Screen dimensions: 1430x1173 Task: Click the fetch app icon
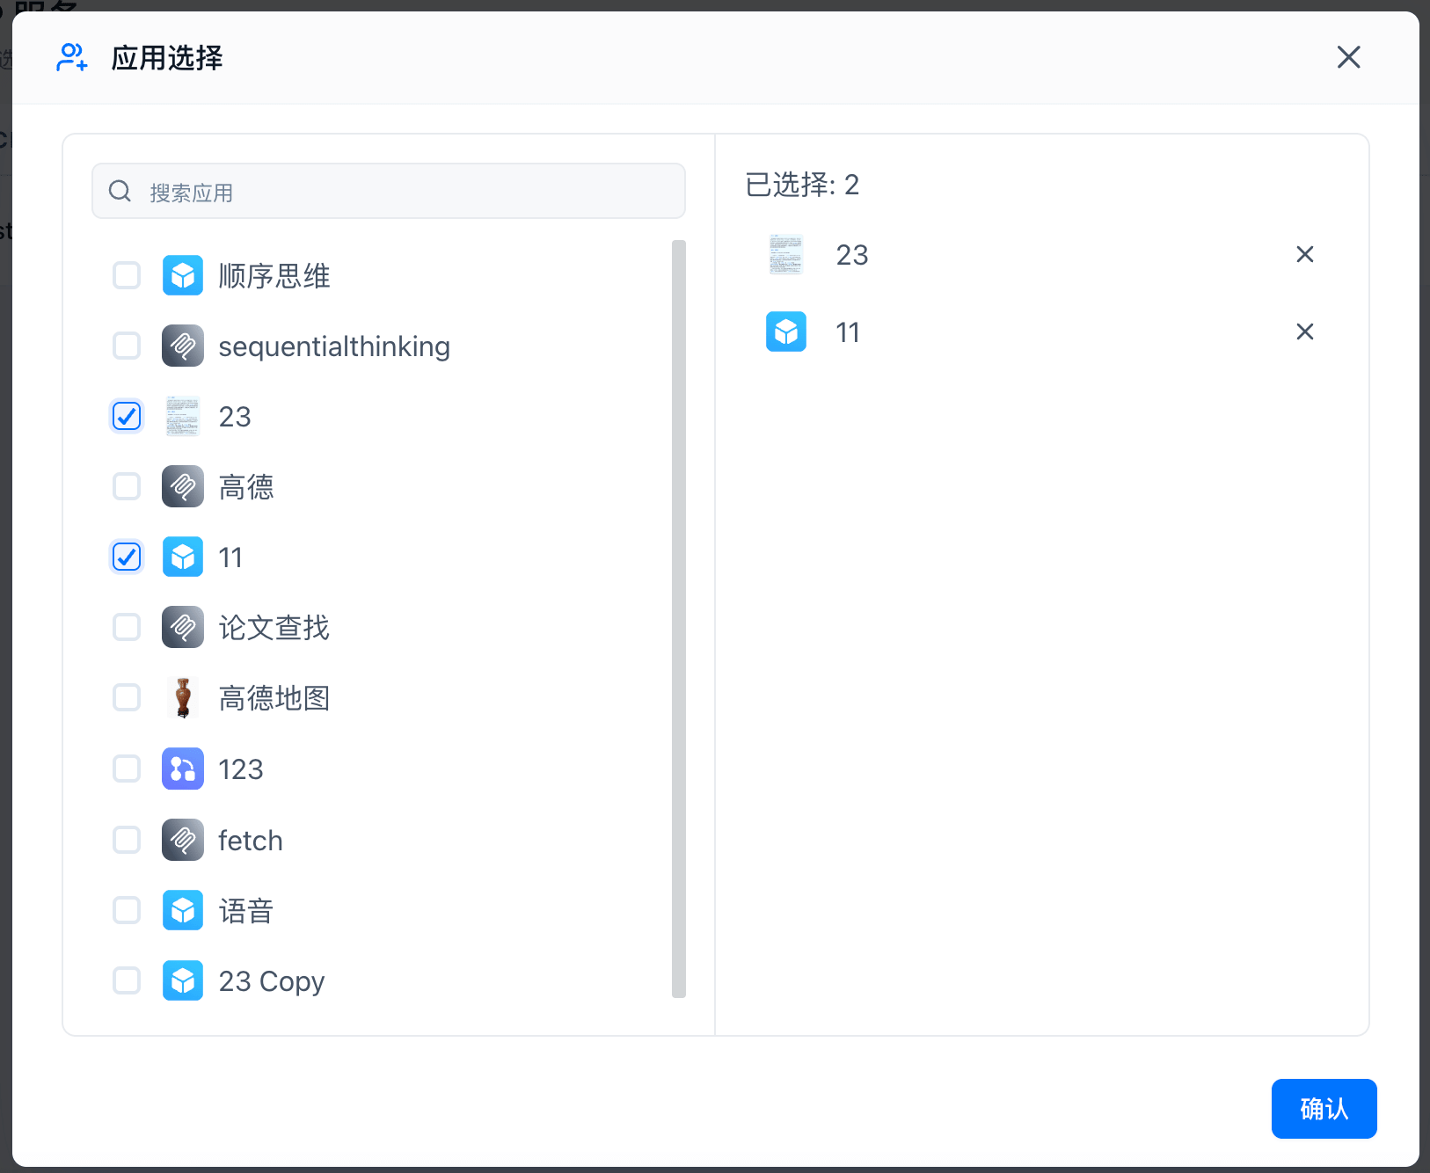click(x=183, y=840)
